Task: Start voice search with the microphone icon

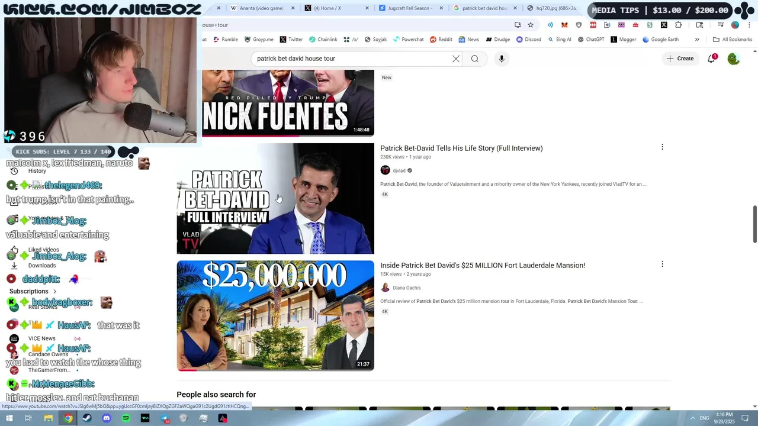Action: tap(502, 59)
